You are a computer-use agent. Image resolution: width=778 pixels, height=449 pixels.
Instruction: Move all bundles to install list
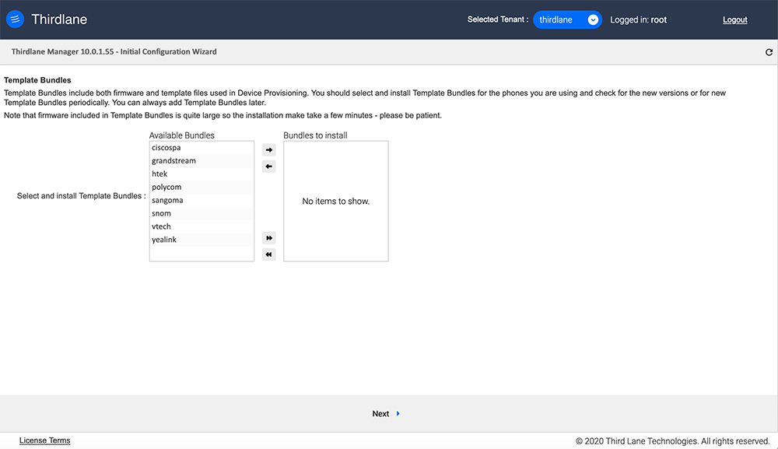(269, 238)
